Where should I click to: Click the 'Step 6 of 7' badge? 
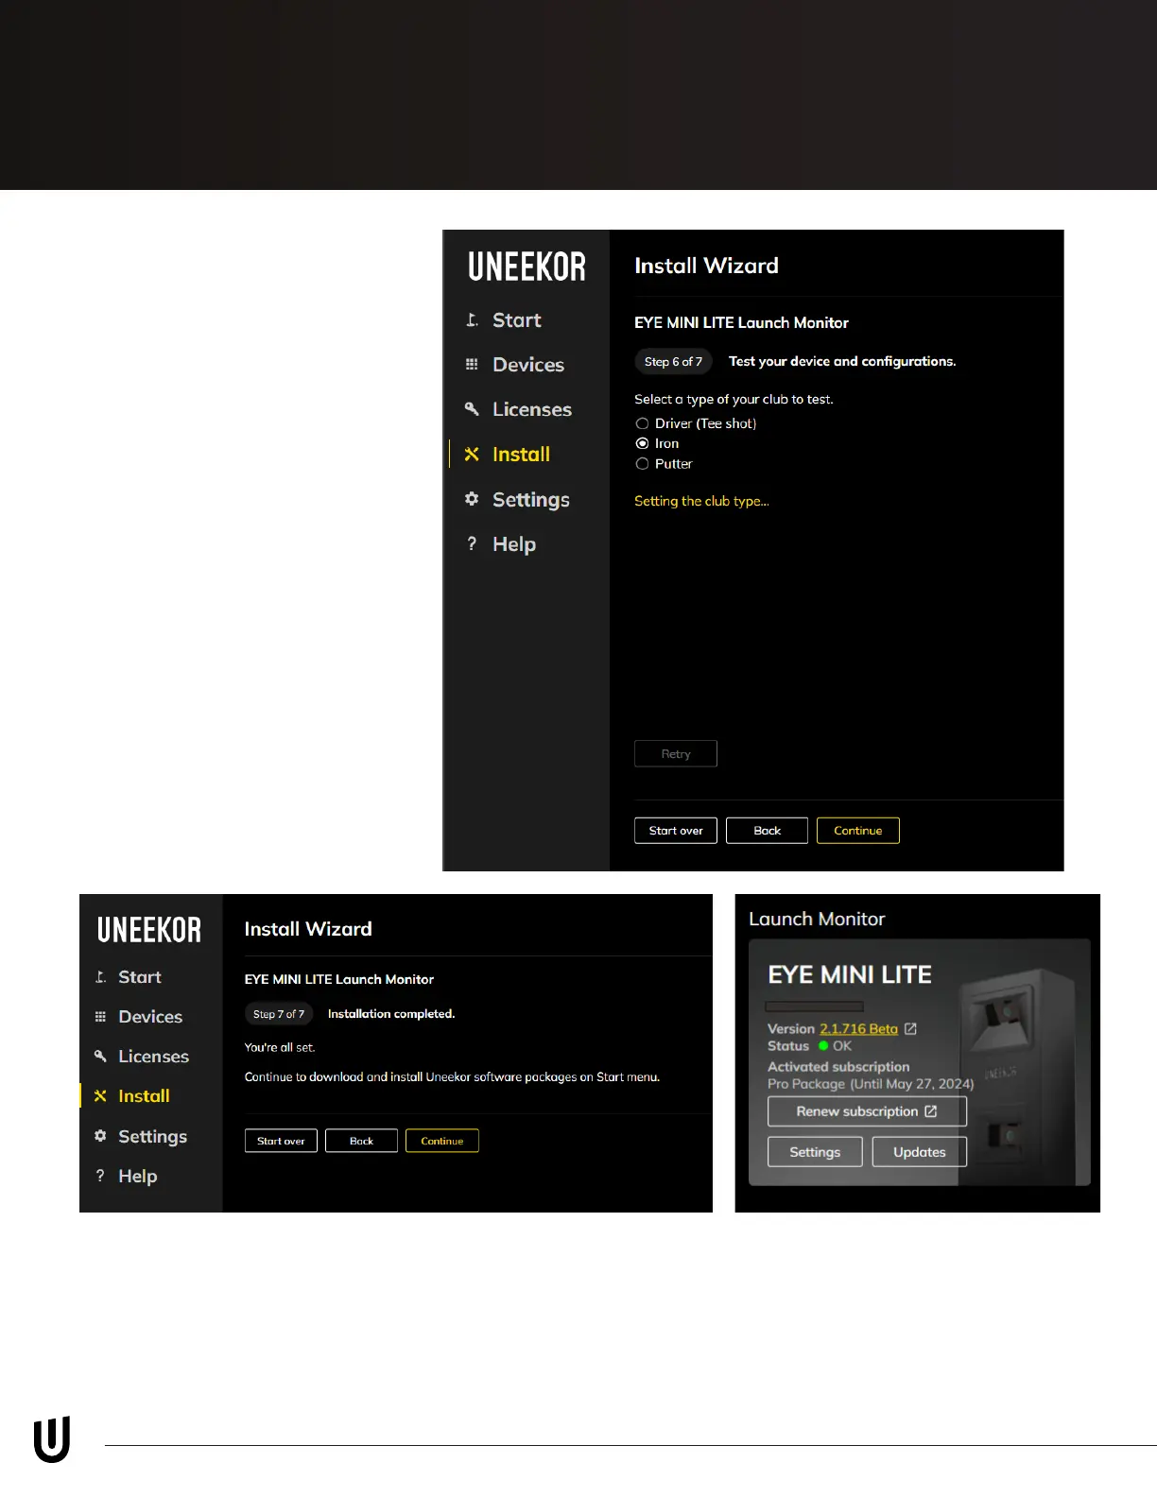673,362
